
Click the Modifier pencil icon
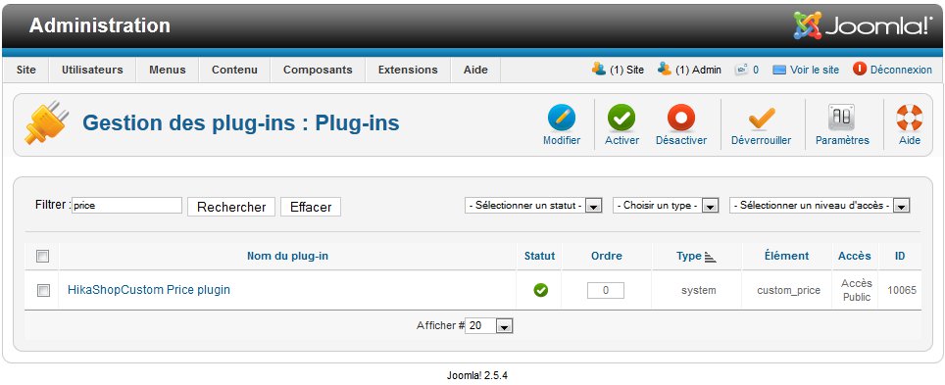[x=561, y=118]
